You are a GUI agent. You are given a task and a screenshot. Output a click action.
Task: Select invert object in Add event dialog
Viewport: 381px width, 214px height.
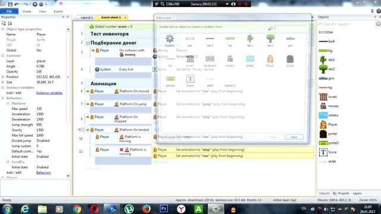tap(190, 61)
